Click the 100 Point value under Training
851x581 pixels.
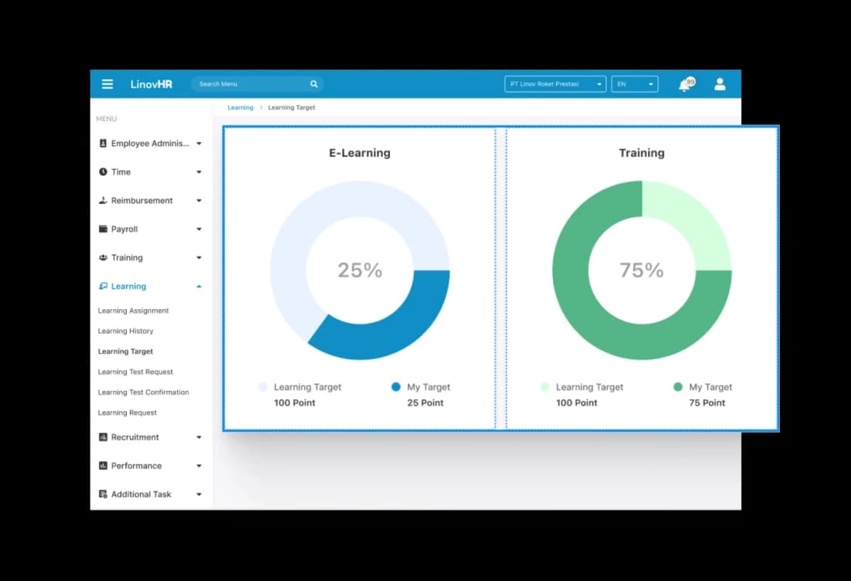(x=576, y=403)
